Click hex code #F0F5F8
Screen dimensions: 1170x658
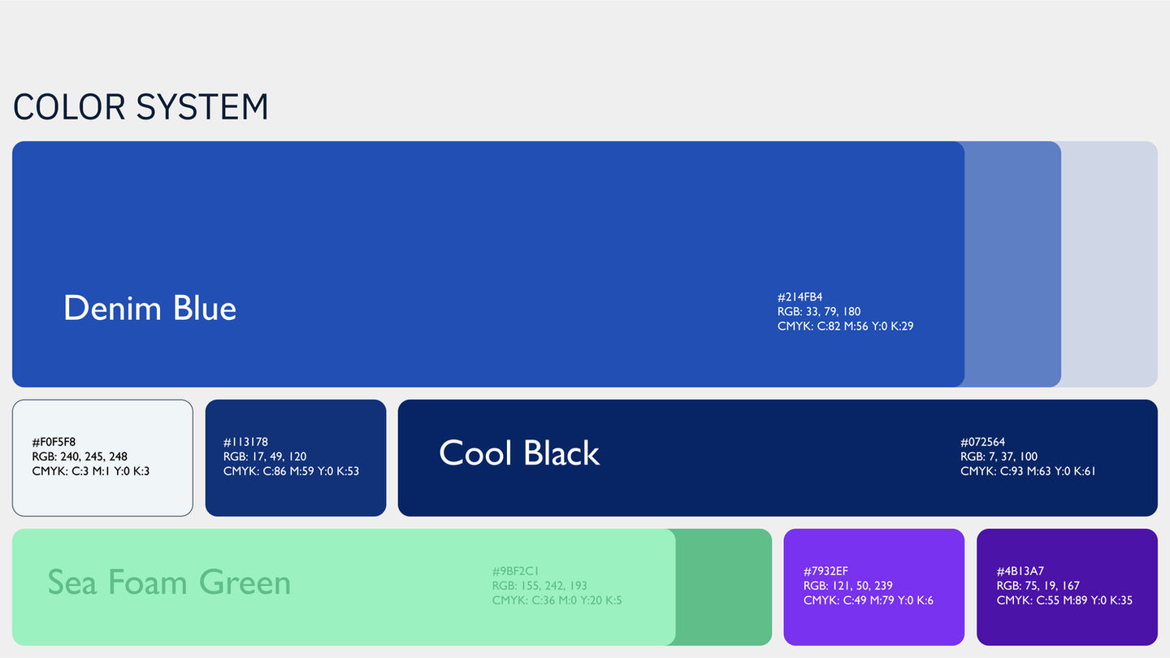54,443
